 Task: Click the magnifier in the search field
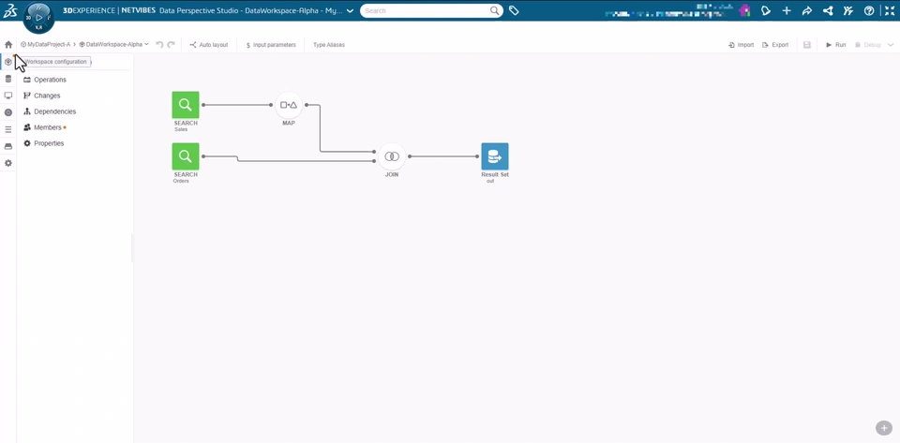pyautogui.click(x=495, y=10)
